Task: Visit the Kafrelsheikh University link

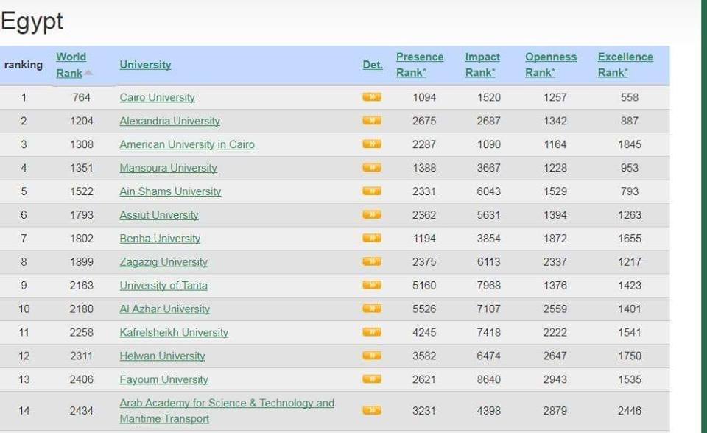Action: click(x=174, y=333)
